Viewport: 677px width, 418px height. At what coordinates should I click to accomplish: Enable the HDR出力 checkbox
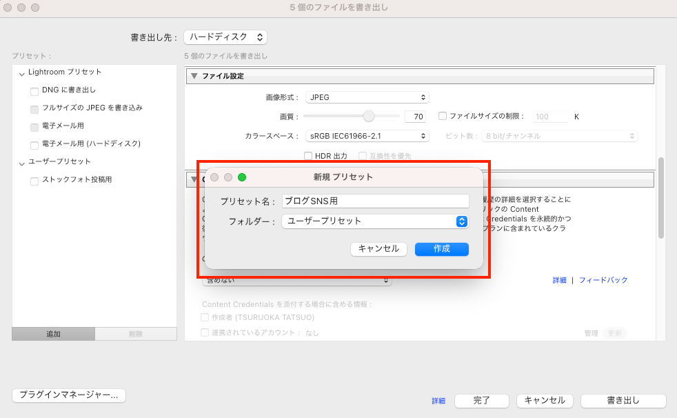tap(308, 155)
